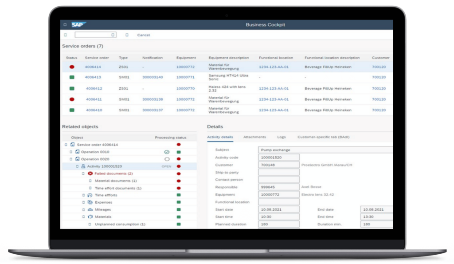This screenshot has width=454, height=264.
Task: Click the Cancel button
Action: 144,35
